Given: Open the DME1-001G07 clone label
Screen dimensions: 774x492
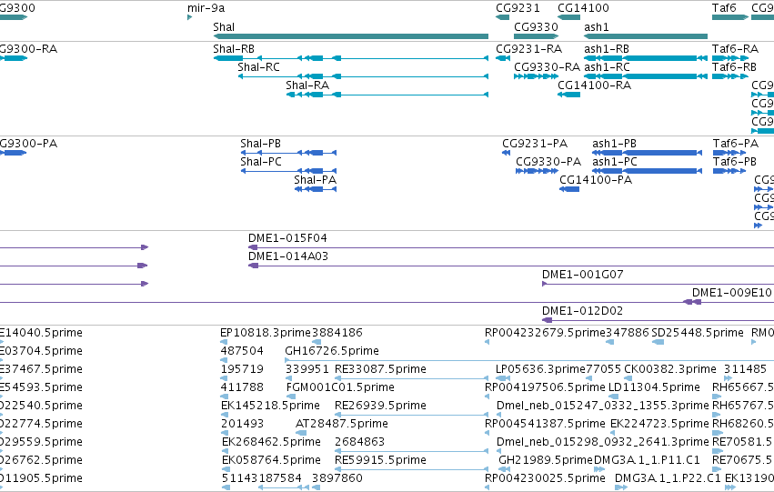Looking at the screenshot, I should pyautogui.click(x=582, y=275).
